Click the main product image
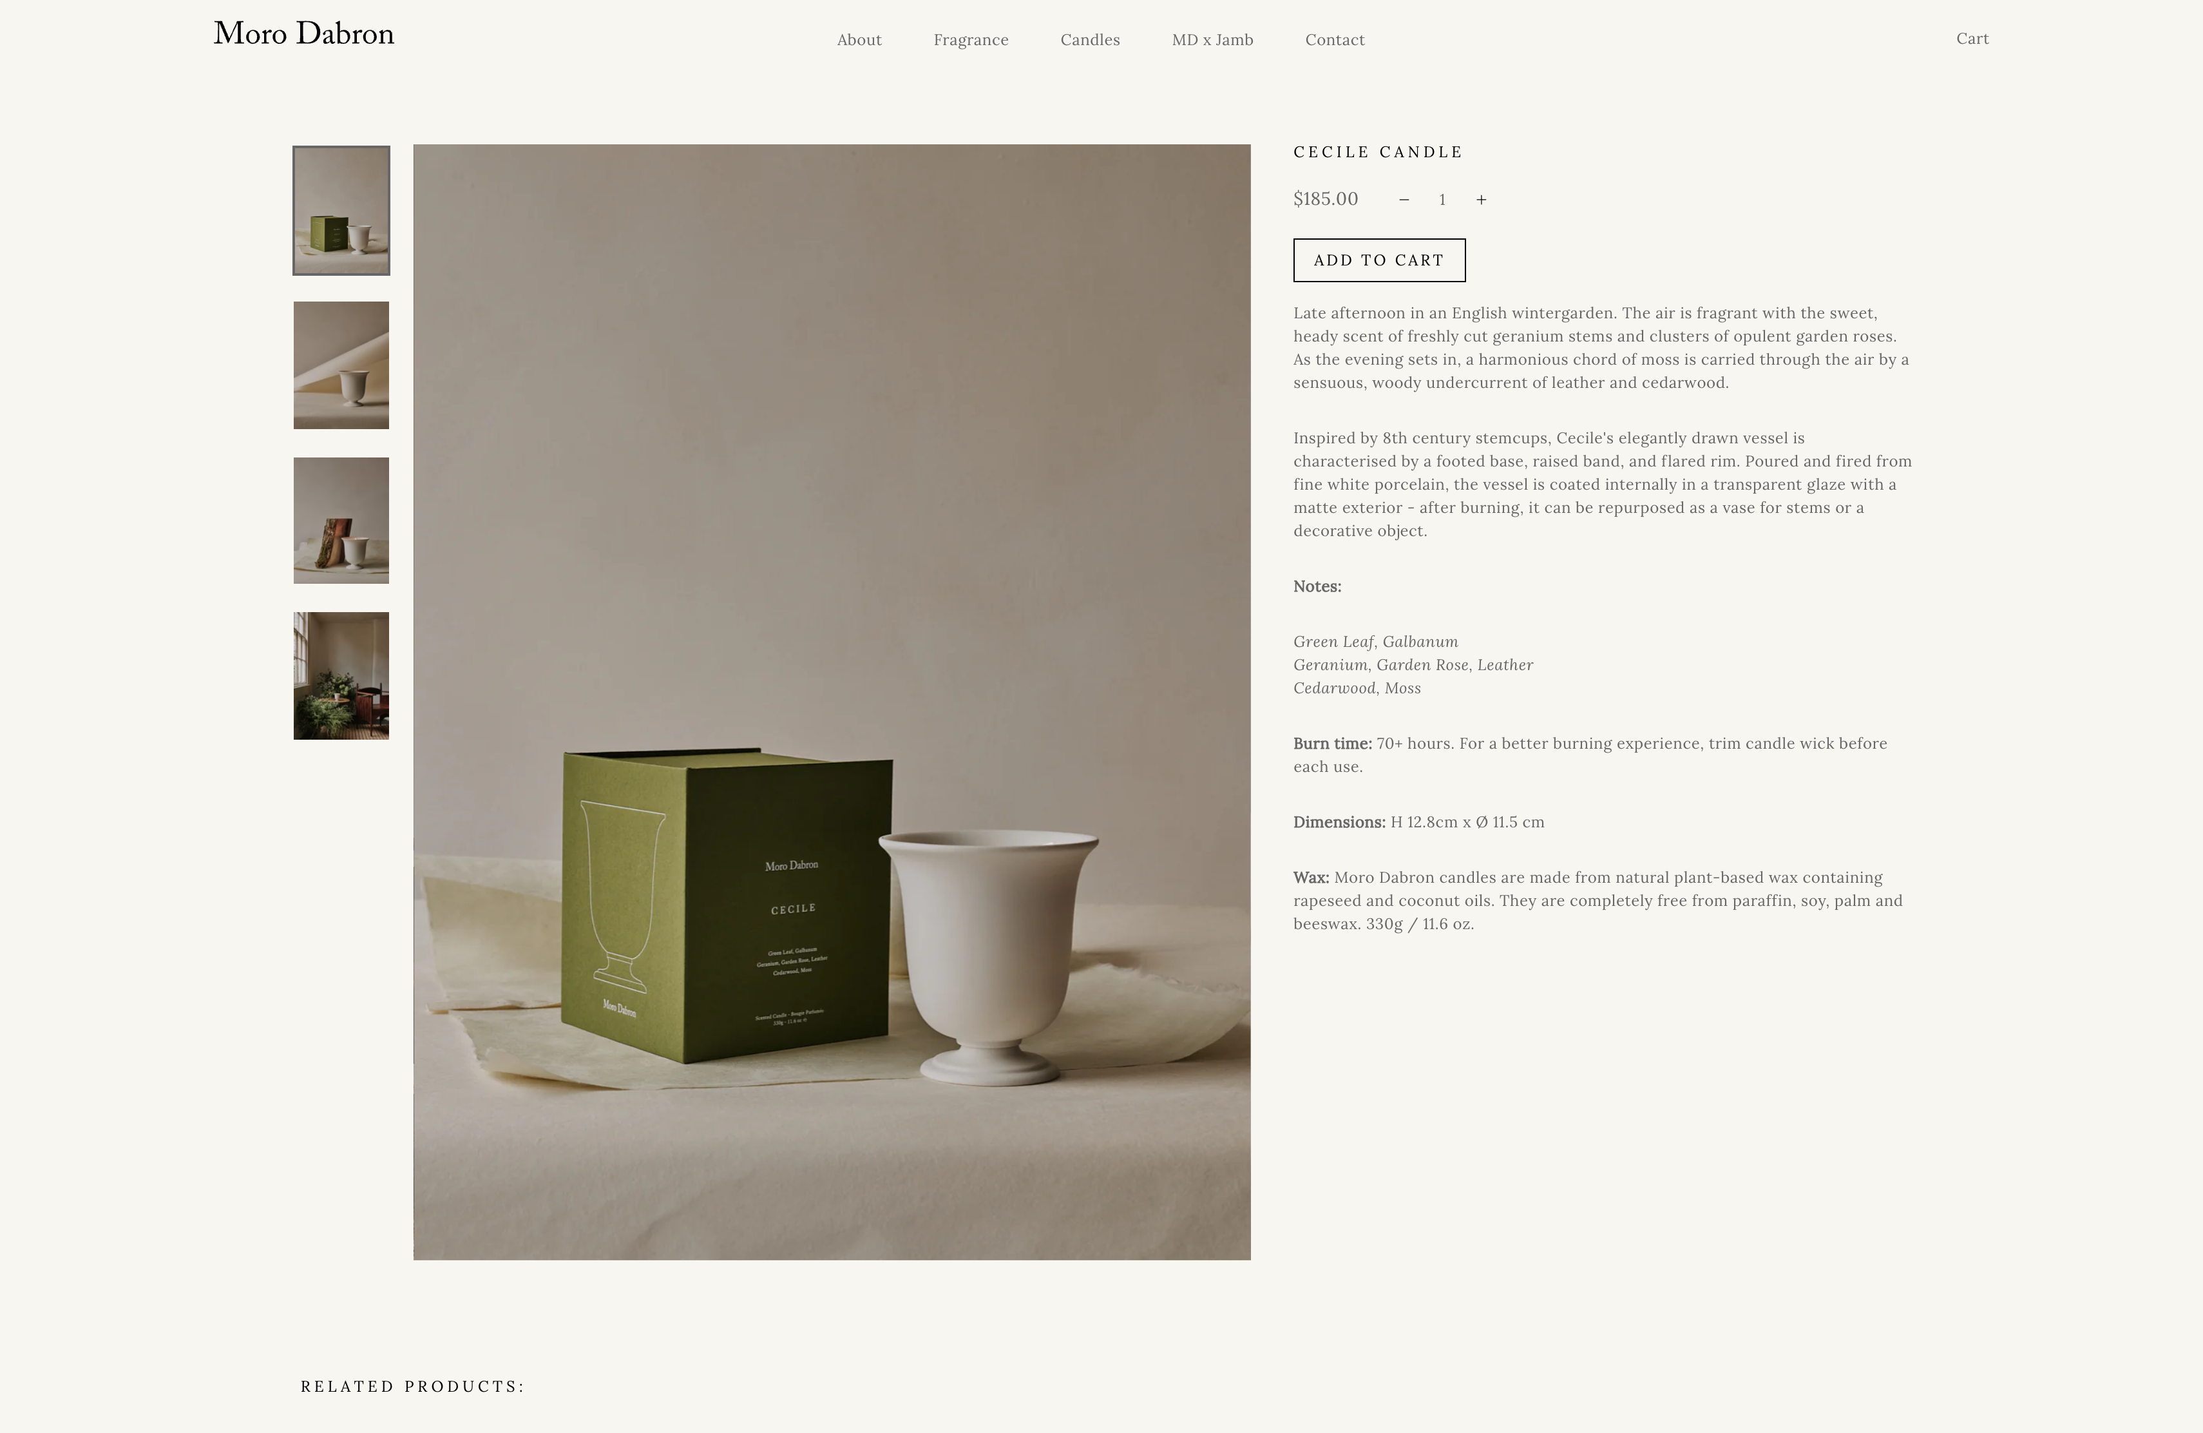 pyautogui.click(x=832, y=702)
